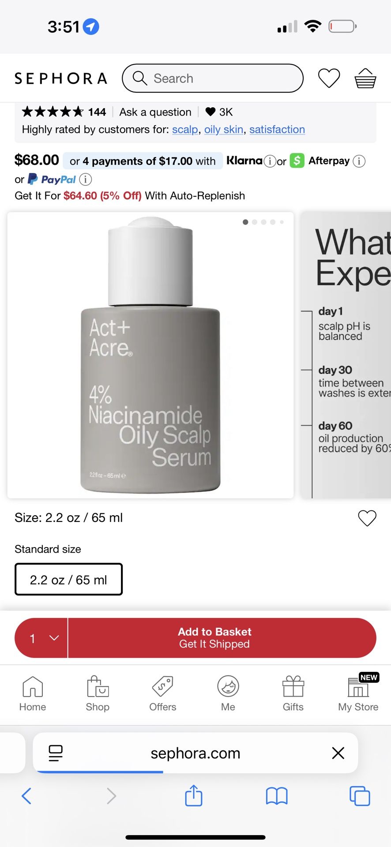Select the 2.2 oz / 65 ml size option
This screenshot has height=847, width=391.
pos(68,579)
